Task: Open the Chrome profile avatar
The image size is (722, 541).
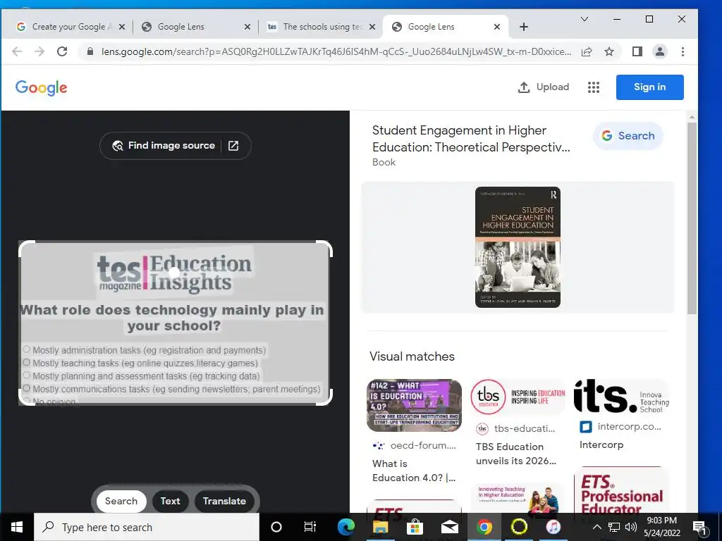Action: (660, 51)
